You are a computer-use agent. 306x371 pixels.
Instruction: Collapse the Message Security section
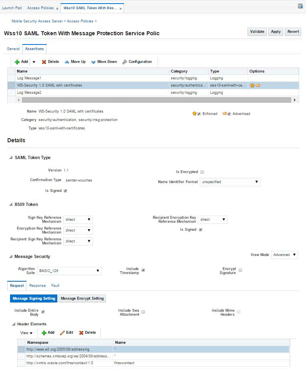click(11, 256)
